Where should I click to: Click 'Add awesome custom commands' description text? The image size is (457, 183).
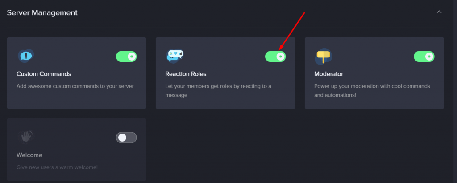tap(75, 86)
